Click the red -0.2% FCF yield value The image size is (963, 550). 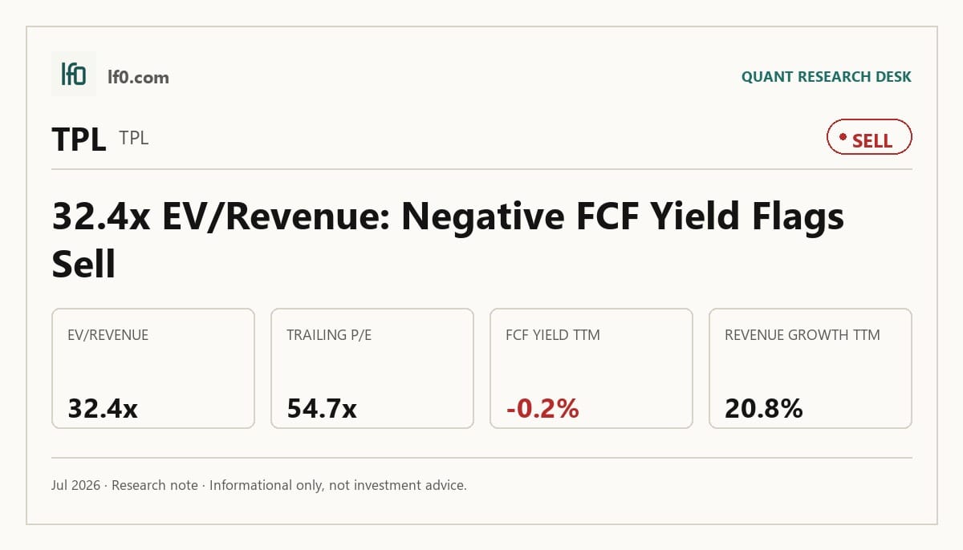542,409
